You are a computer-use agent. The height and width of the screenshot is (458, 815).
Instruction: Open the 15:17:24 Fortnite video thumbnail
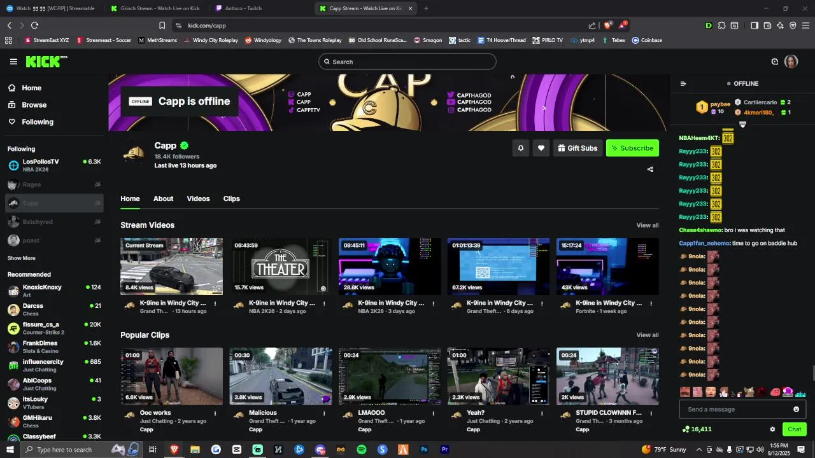[x=607, y=267]
